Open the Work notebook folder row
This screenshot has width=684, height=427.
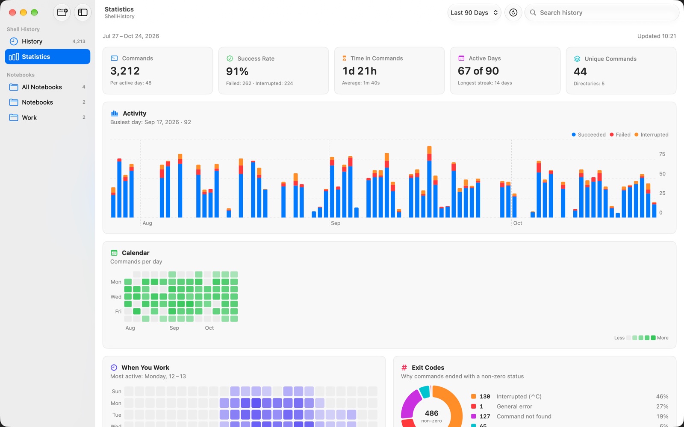pos(47,117)
